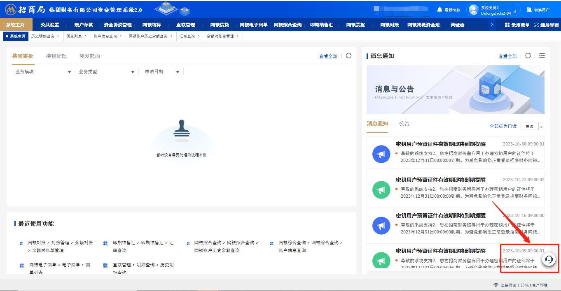Refresh the 消息通知 panel
The width and height of the screenshot is (561, 291).
pos(528,56)
